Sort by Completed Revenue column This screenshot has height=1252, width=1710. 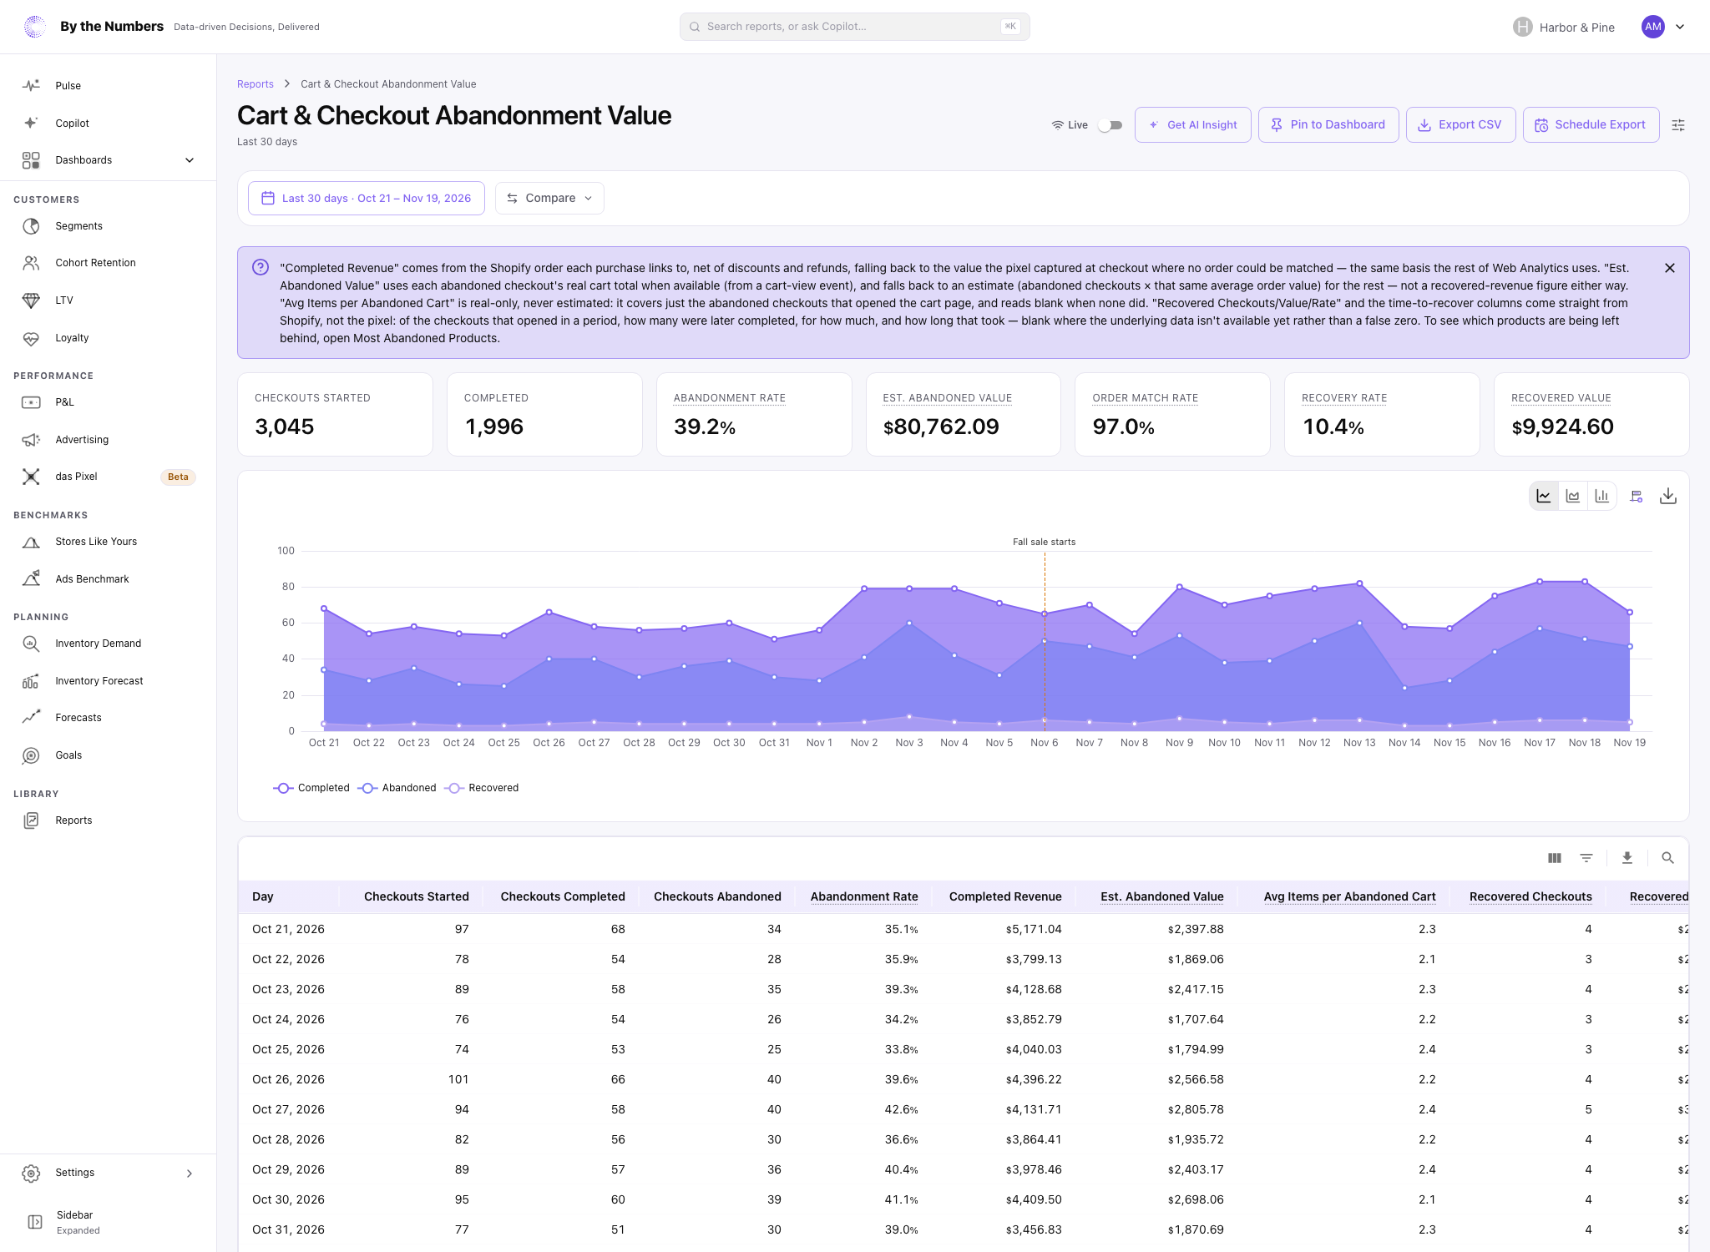point(1005,896)
